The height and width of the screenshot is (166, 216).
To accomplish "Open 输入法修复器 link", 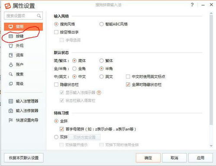I will (x=27, y=111).
